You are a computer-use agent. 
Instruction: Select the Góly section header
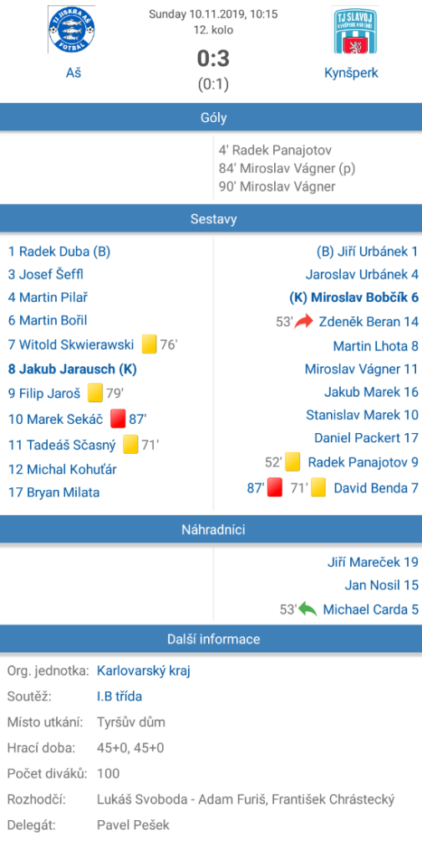211,118
